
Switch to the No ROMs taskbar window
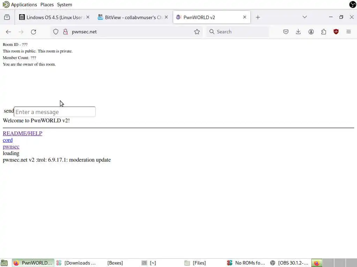(x=246, y=263)
